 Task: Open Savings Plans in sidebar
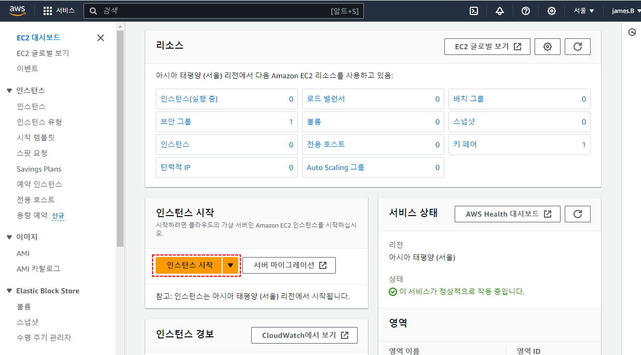39,169
